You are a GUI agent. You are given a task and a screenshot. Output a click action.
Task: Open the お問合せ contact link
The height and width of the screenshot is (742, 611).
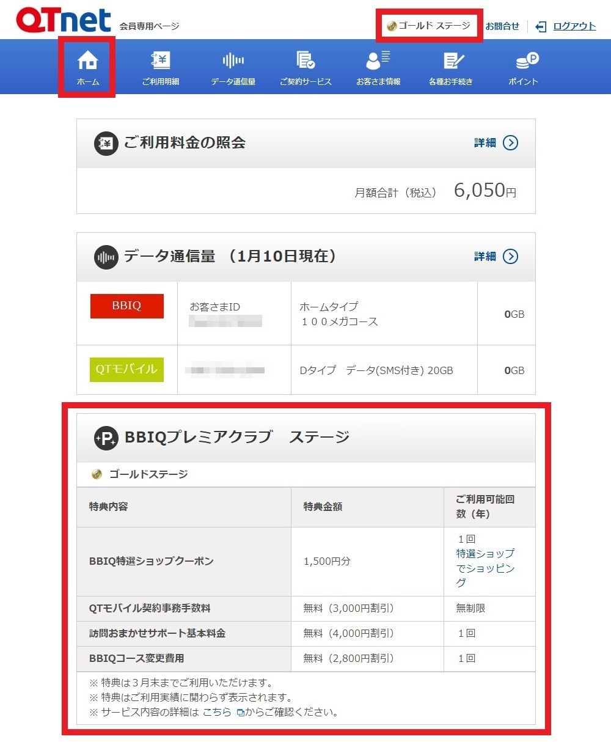(x=502, y=26)
